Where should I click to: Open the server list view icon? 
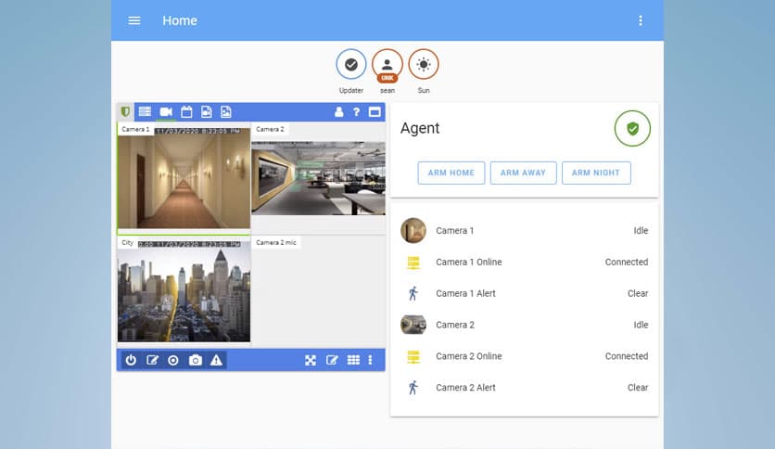[146, 112]
